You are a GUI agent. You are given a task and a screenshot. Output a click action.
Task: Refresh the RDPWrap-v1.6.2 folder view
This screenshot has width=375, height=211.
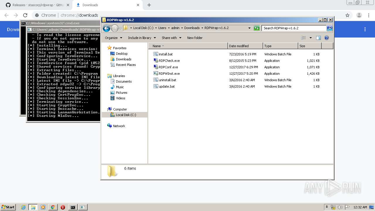click(x=257, y=28)
